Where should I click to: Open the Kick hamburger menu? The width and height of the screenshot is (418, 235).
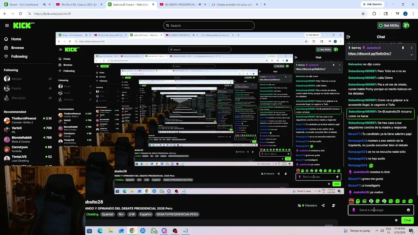coord(7,25)
